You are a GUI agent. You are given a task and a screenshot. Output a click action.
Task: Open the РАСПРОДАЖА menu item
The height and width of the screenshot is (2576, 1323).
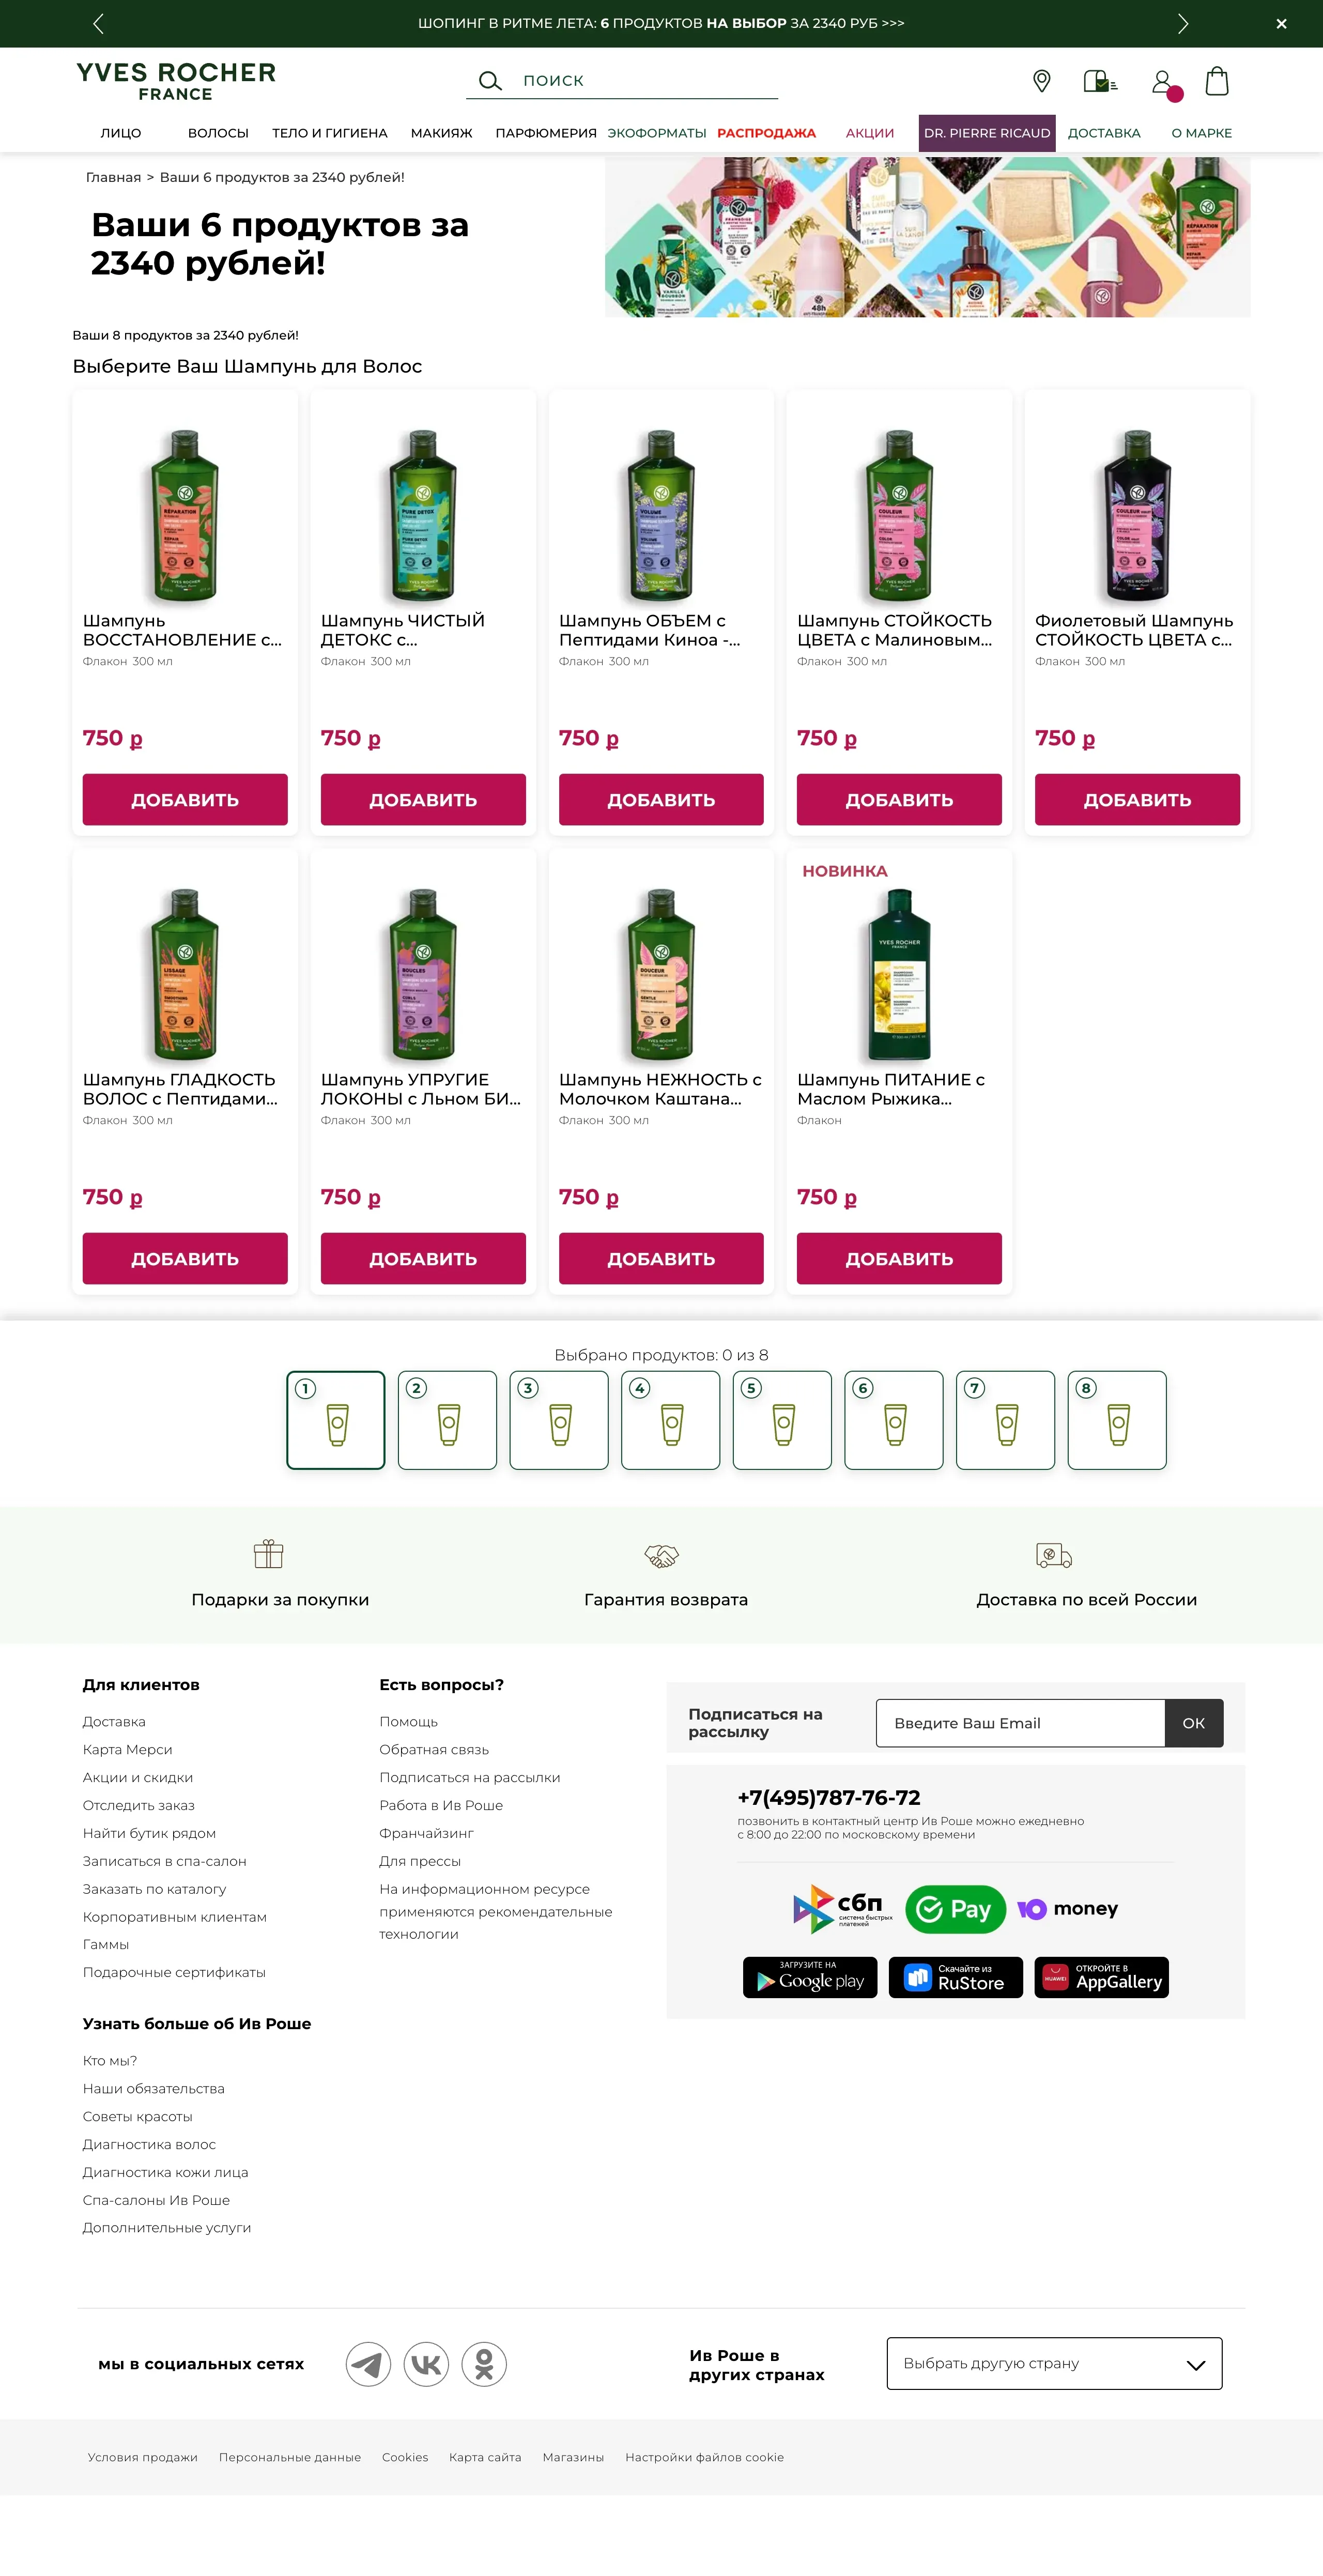(x=766, y=133)
